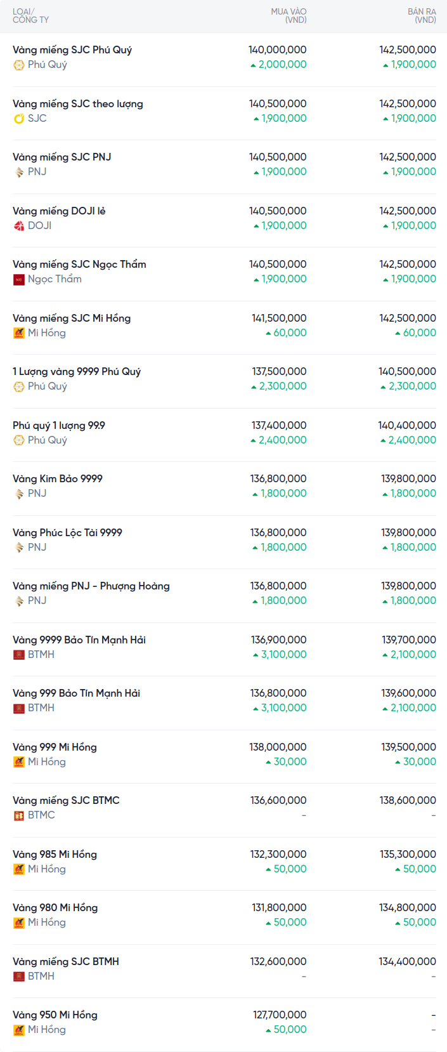447x1052 pixels.
Task: Click PNJ logo under Vàng Kim Bảo 9999
Action: point(19,494)
